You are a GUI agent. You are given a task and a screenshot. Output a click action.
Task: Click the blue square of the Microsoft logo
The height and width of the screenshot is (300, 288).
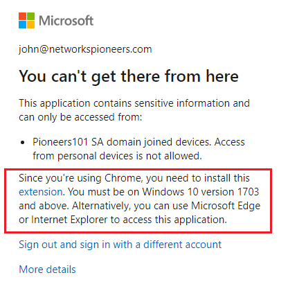click(22, 25)
